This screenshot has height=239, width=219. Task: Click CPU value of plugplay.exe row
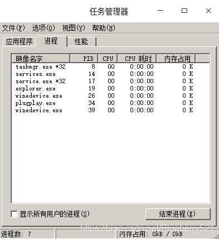coord(111,103)
